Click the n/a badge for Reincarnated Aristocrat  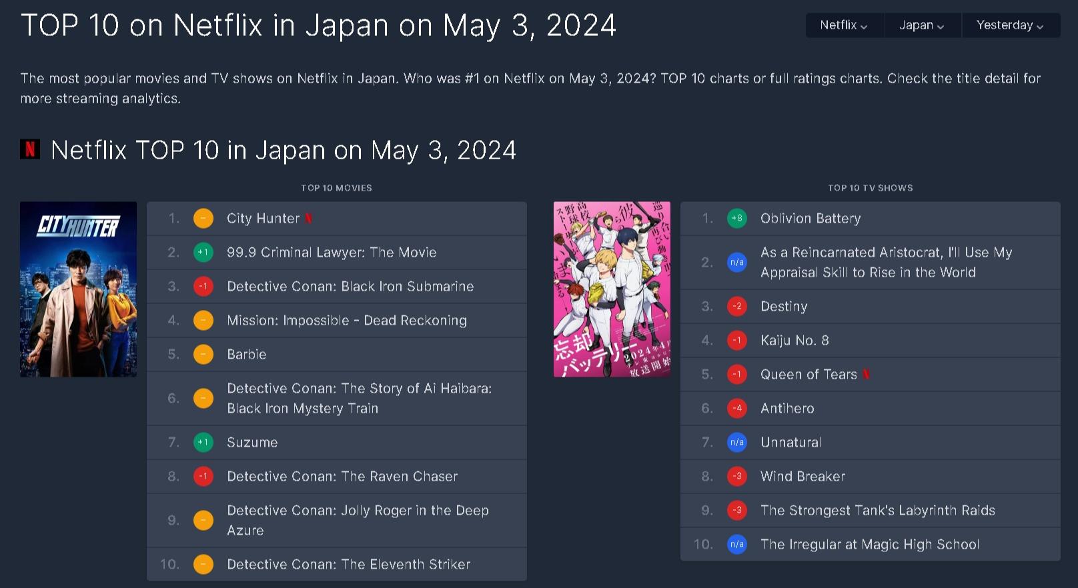[x=737, y=263]
